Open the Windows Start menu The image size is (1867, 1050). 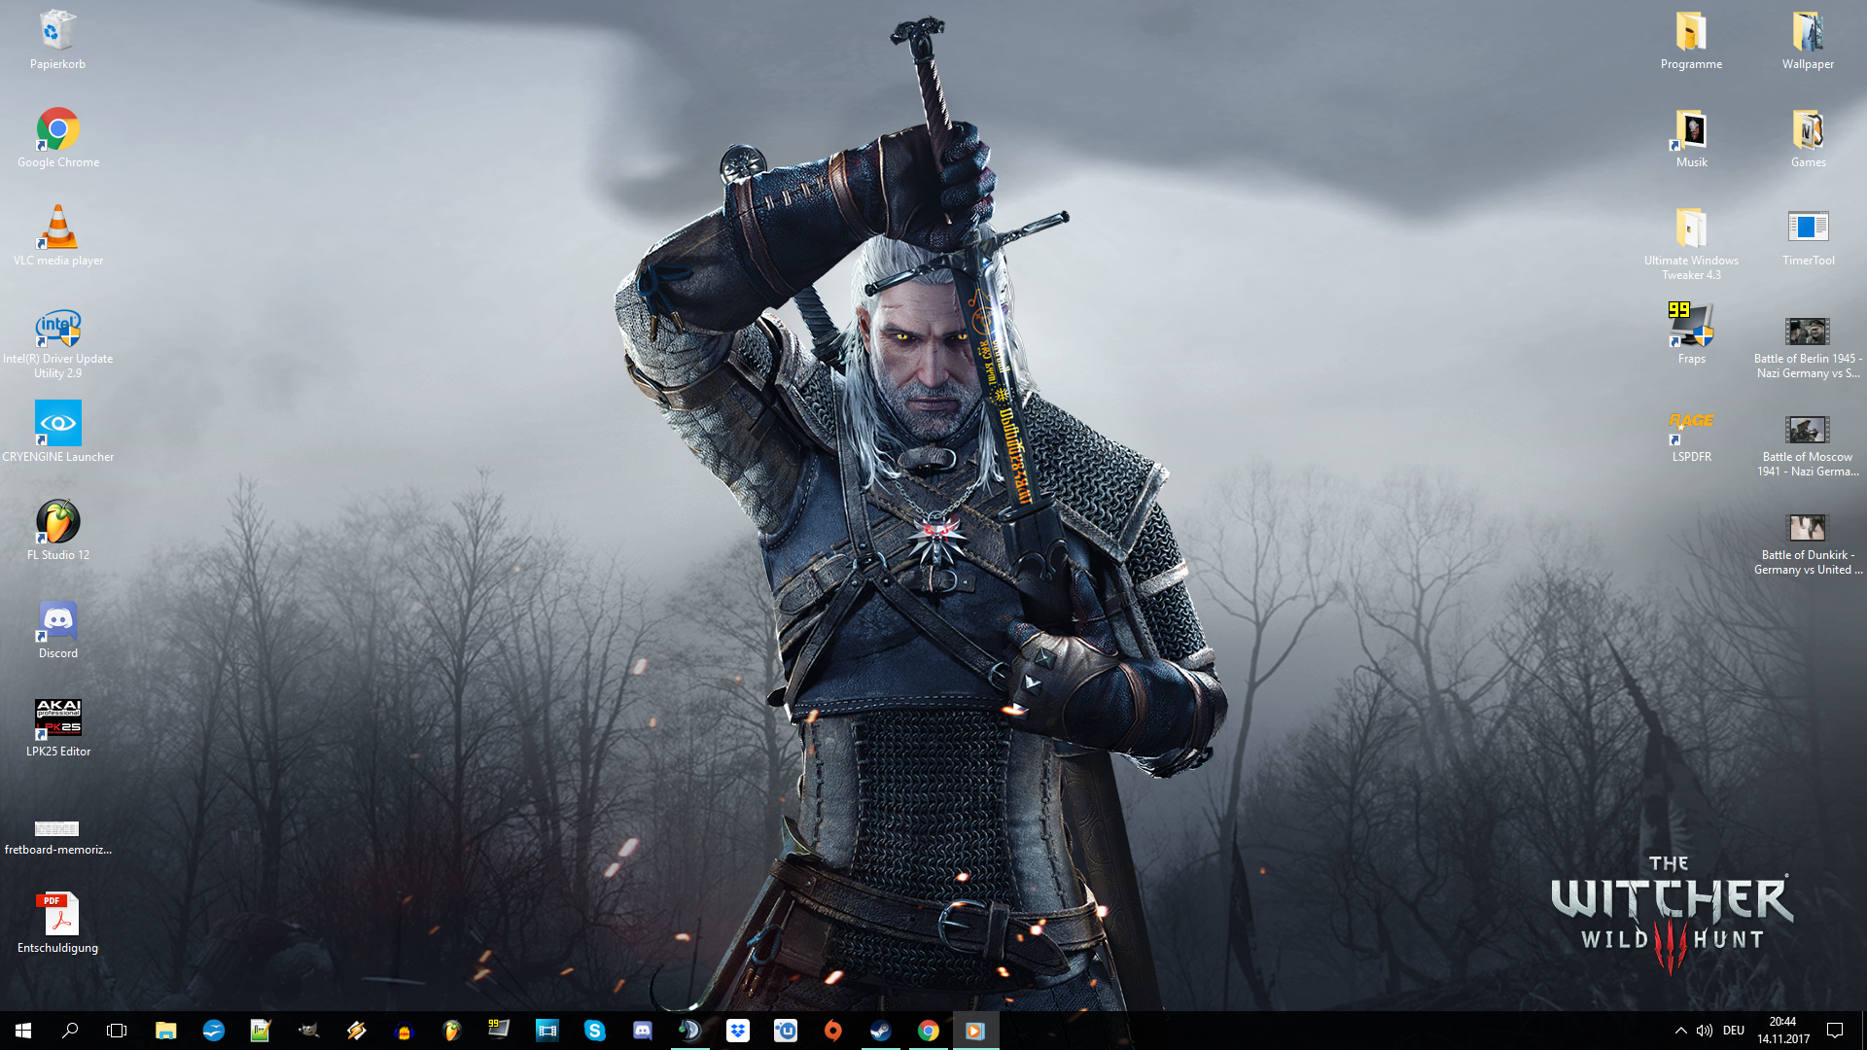[23, 1031]
